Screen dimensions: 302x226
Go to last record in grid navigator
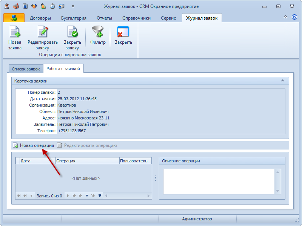click(80, 195)
